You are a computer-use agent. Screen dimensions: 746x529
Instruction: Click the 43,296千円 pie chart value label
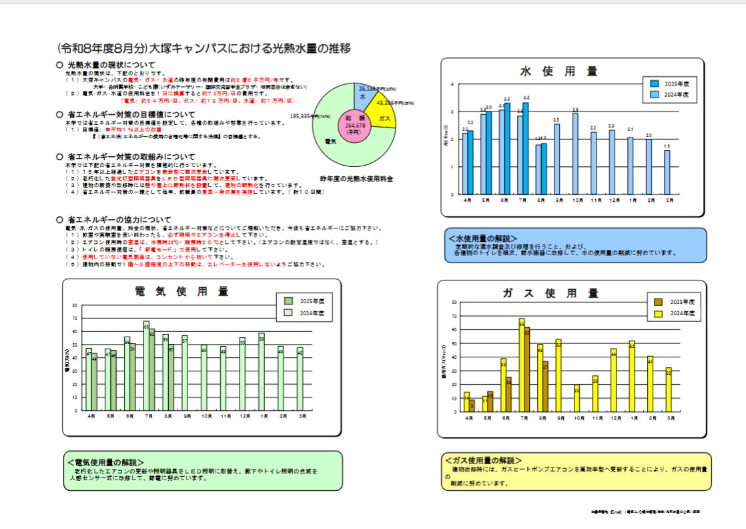pyautogui.click(x=396, y=103)
